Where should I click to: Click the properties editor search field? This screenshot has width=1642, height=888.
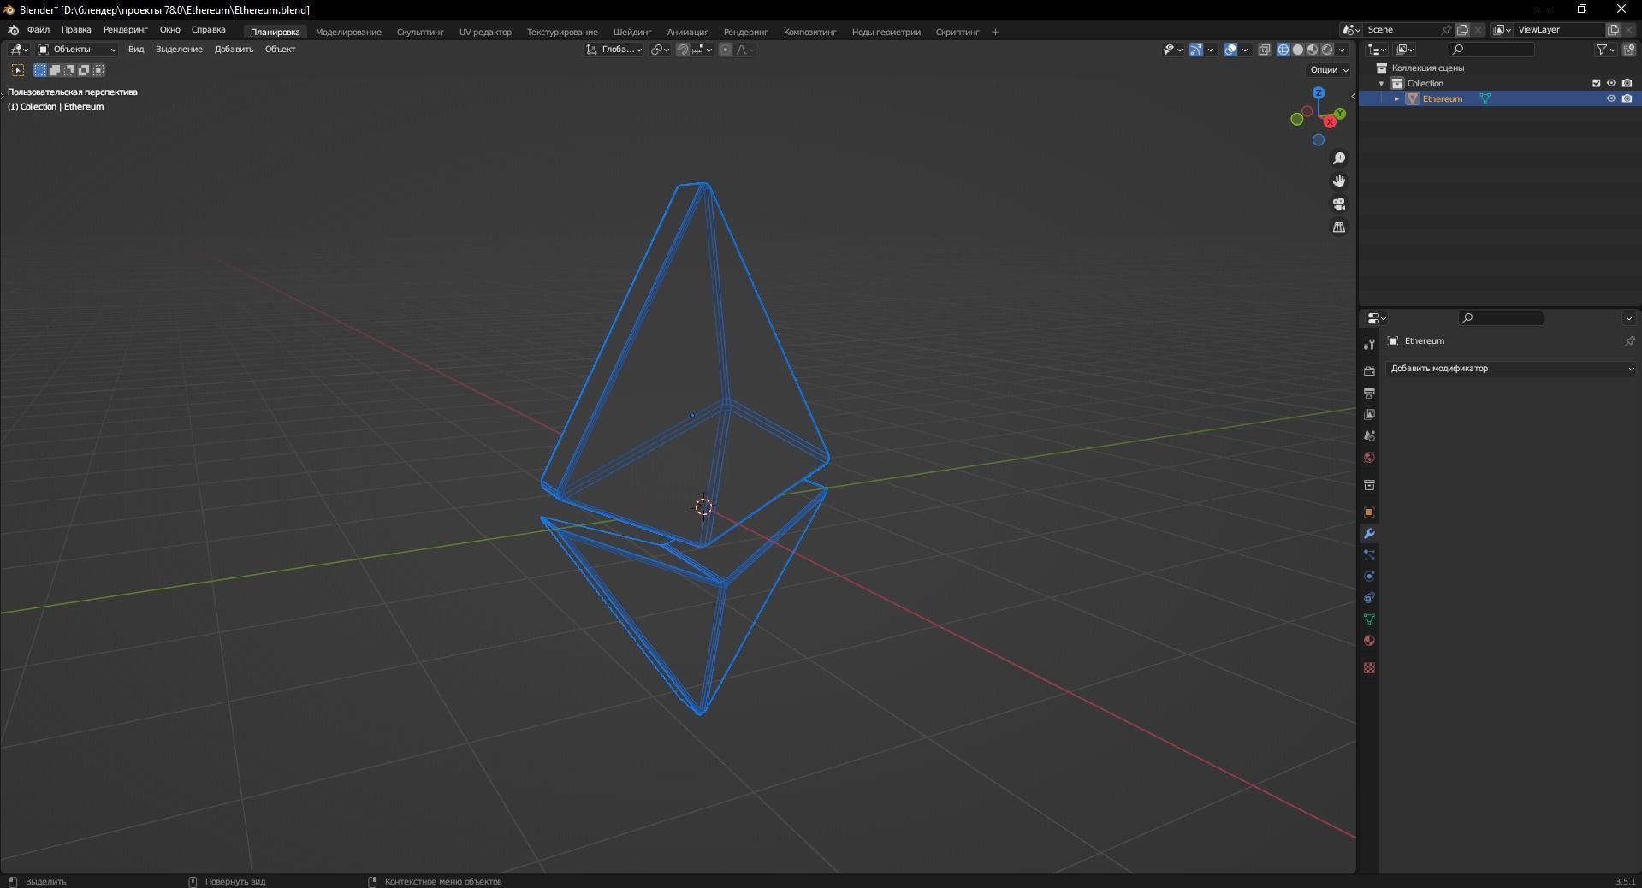pyautogui.click(x=1501, y=318)
